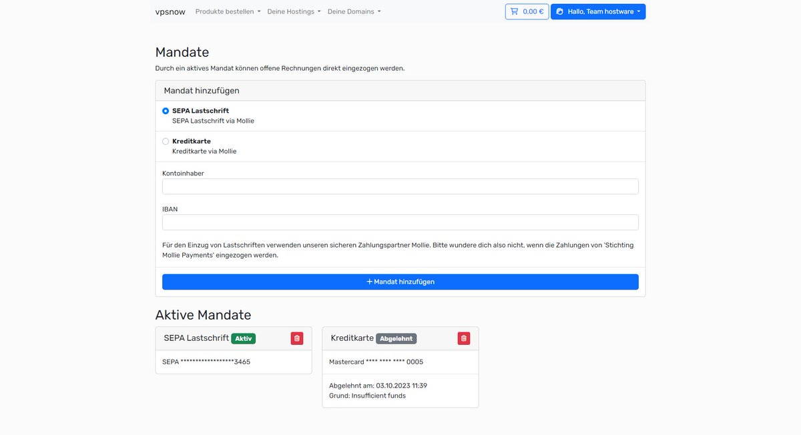801x435 pixels.
Task: Click the user icon in Hallo, Team hostware button
Action: pyautogui.click(x=559, y=11)
